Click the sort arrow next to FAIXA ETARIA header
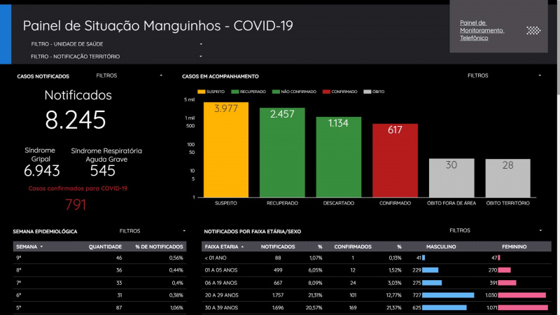This screenshot has width=560, height=315. (x=243, y=247)
